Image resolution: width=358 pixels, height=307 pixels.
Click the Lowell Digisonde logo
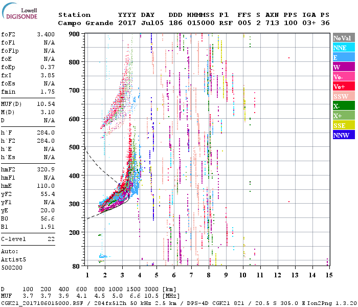click(19, 11)
